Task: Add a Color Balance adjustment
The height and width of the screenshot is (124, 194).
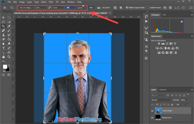Action: [161, 48]
